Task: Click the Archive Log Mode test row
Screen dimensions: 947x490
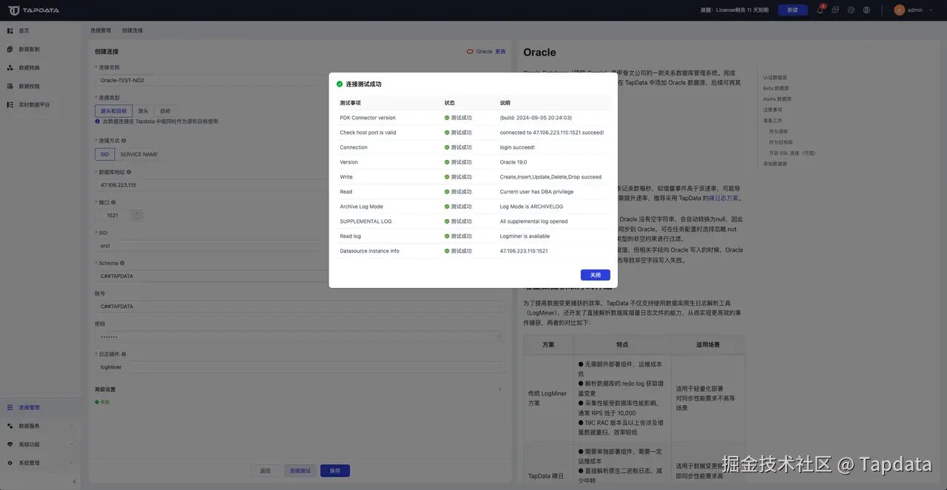Action: coord(473,207)
